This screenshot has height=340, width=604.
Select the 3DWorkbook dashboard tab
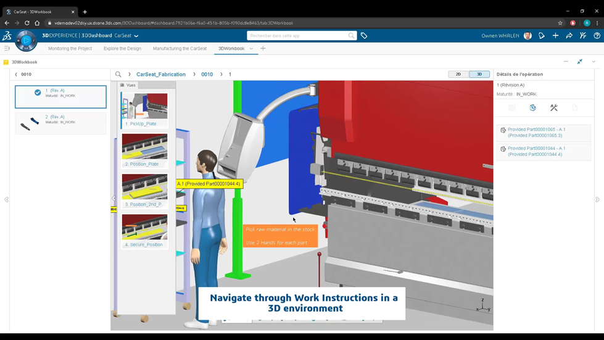click(x=231, y=49)
